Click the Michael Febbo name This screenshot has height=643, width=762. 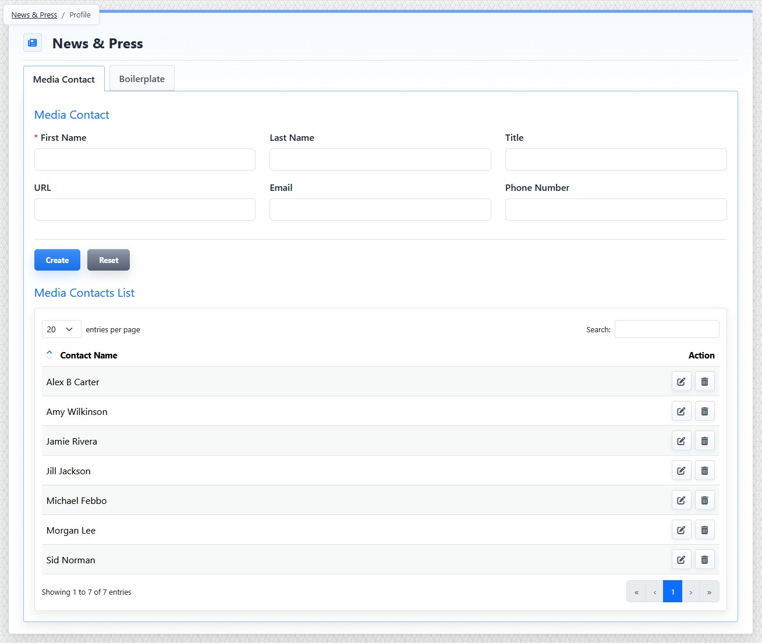[76, 500]
